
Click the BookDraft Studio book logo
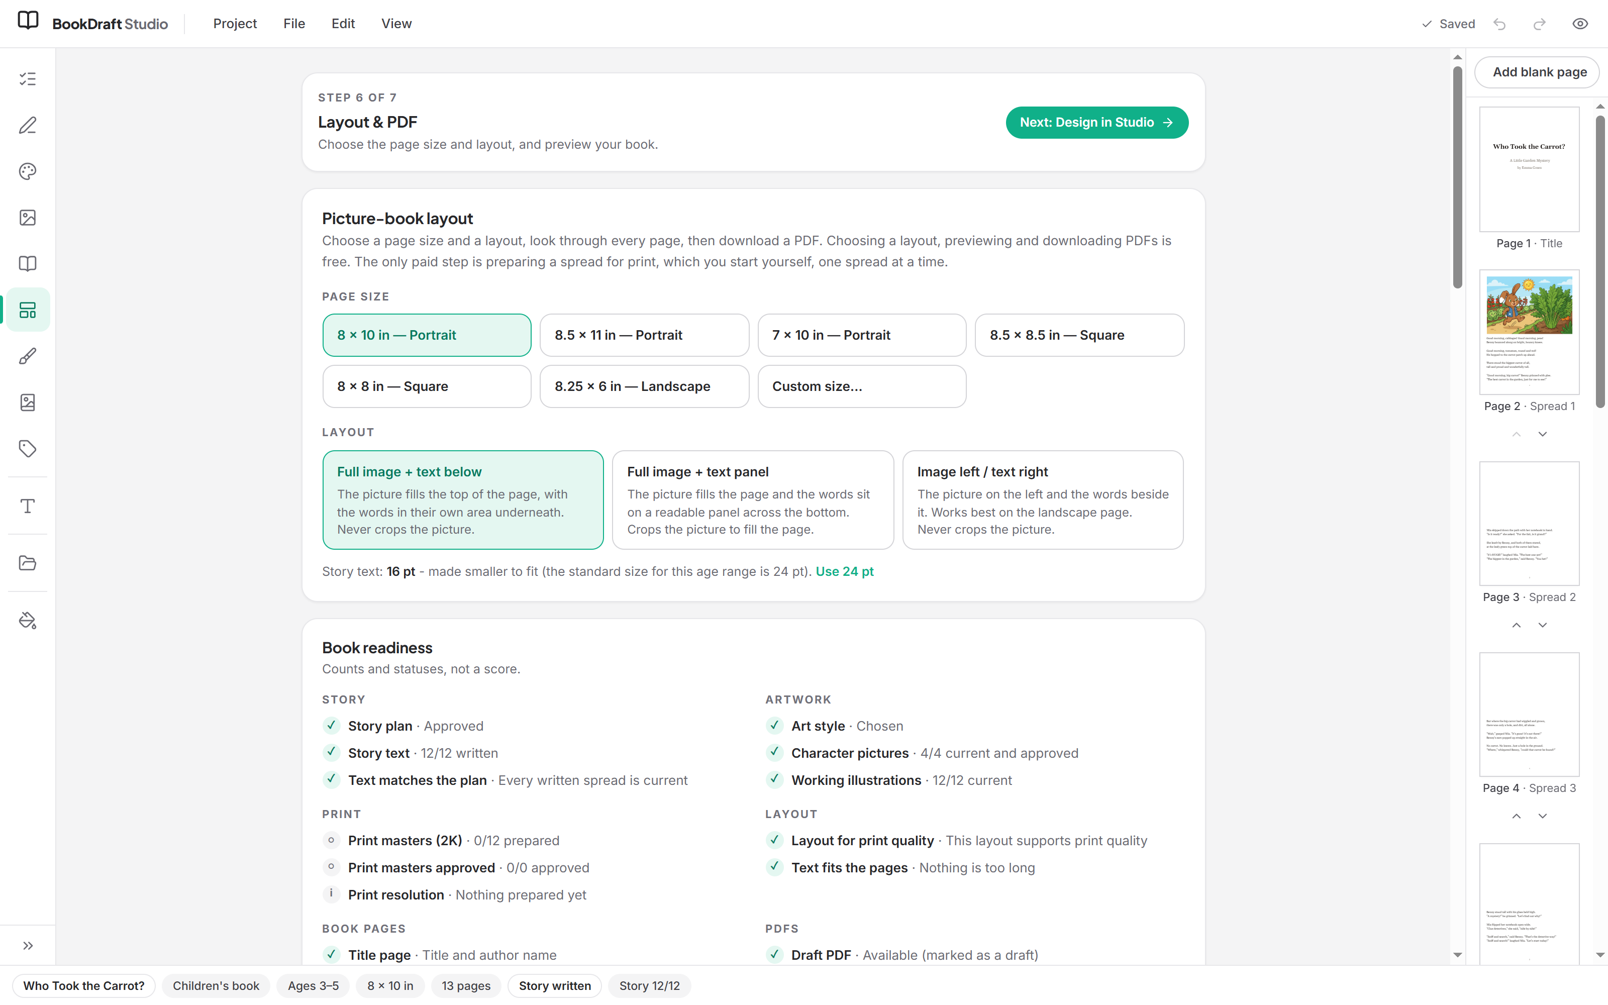[x=28, y=21]
